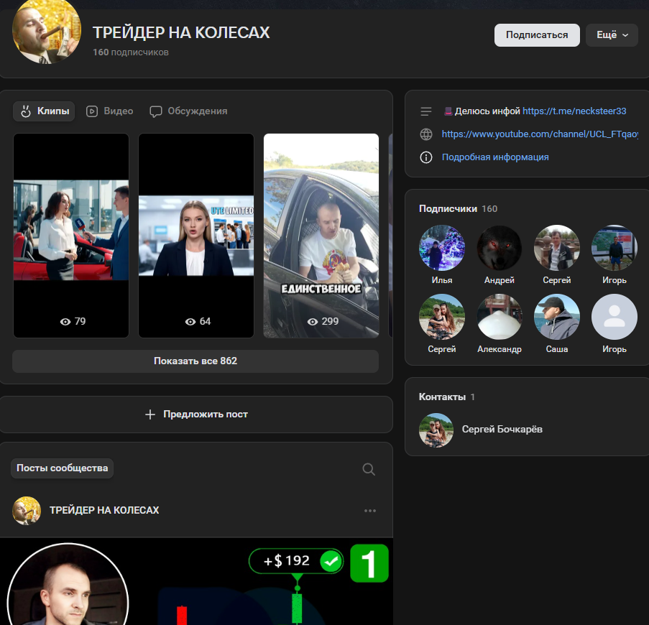
Task: Select the Клипы tab
Action: point(45,111)
